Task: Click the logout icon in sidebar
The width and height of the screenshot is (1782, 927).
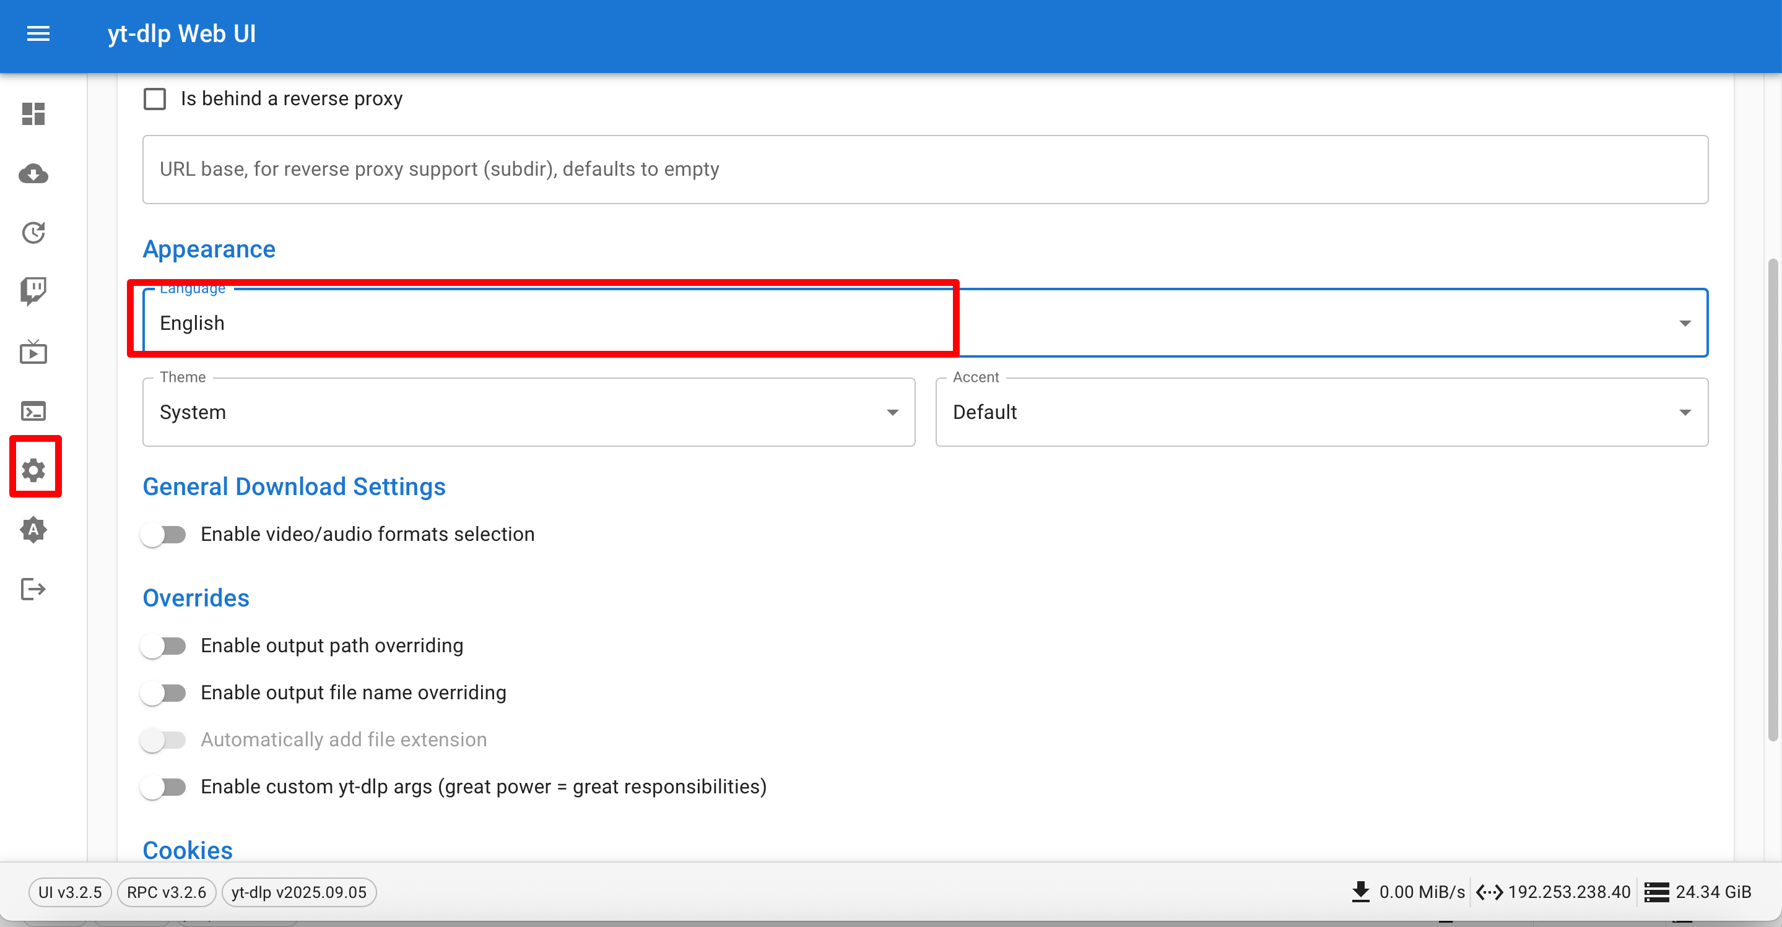Action: coord(33,589)
